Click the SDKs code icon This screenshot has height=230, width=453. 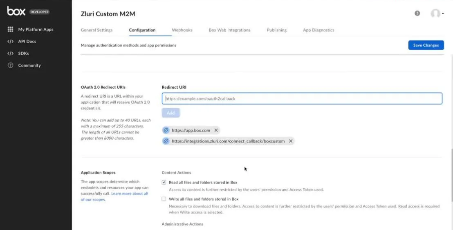(x=10, y=54)
